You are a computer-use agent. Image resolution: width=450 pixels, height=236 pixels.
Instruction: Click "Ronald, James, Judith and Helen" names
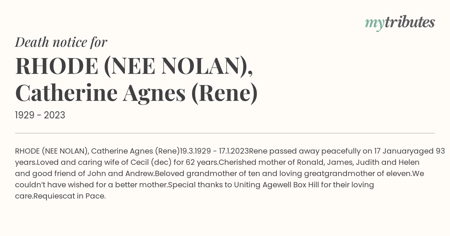tap(358, 163)
